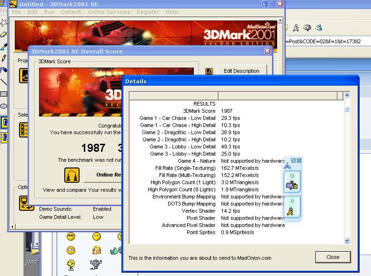Click the MSN Messenger buddies toolbar icon
Viewport: 371px width, 276px height.
[319, 28]
